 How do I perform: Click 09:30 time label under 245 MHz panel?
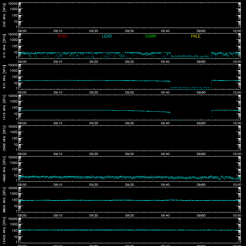pyautogui.click(x=129, y=31)
